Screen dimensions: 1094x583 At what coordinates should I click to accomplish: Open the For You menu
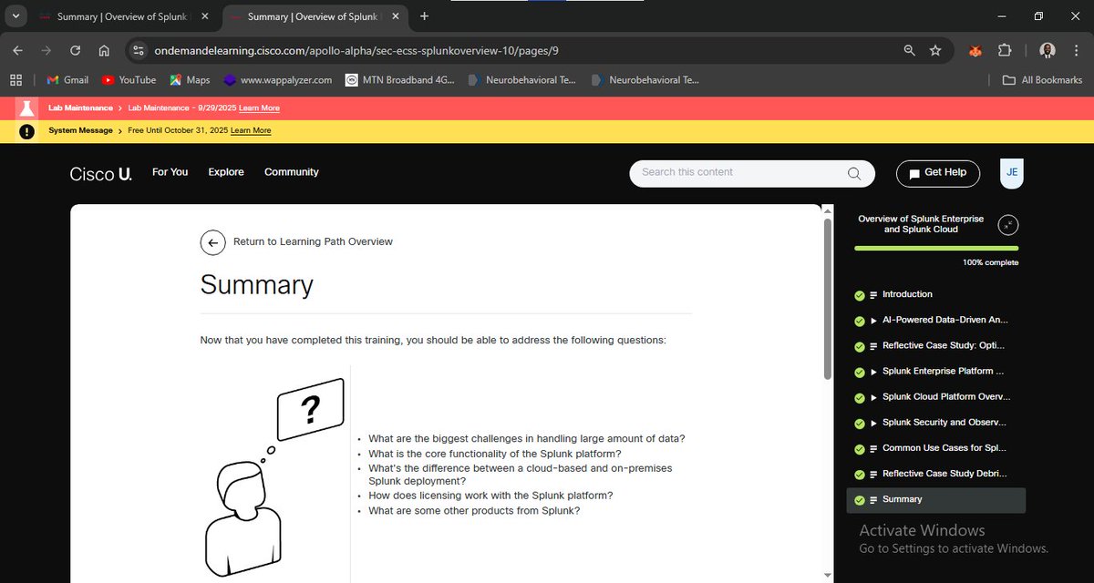click(x=170, y=172)
